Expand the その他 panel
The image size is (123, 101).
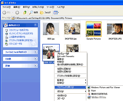coord(36,59)
